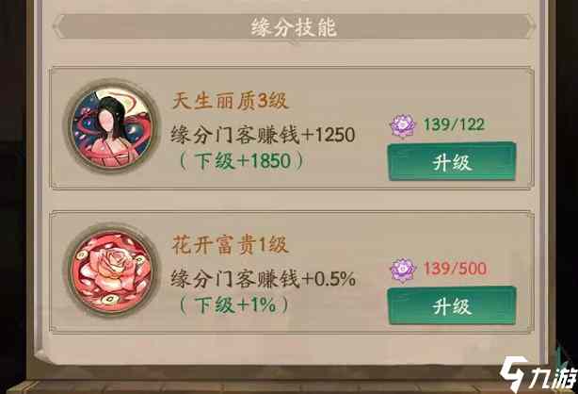Click the 九游 watermark logo

click(x=538, y=373)
